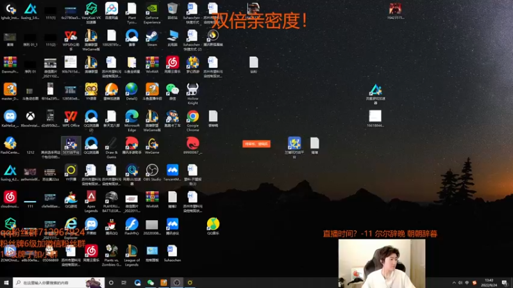
Task: Open the Steam desktop shortcut
Action: 152,38
